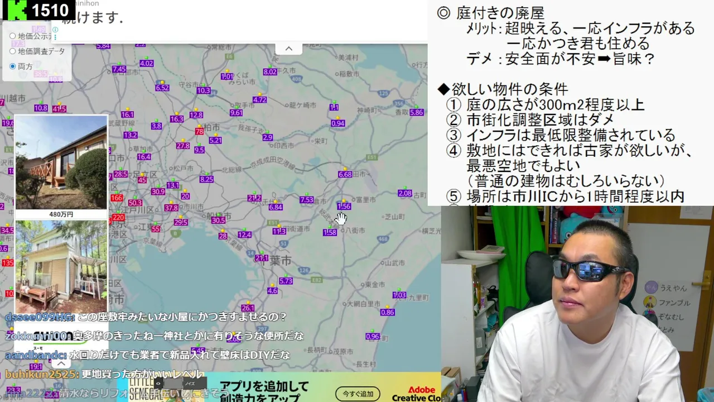
Task: Click the 1.58 marker near 八街市
Action: point(330,232)
